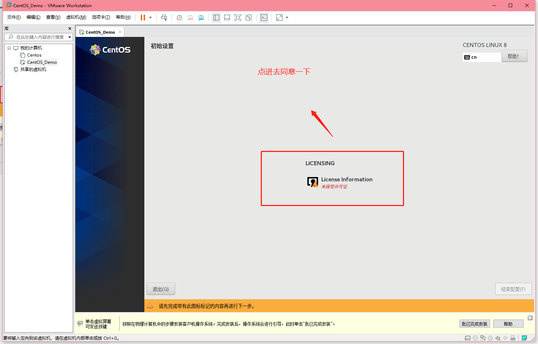Collapse the 我的计算机 tree node
538x344 pixels.
[9, 48]
